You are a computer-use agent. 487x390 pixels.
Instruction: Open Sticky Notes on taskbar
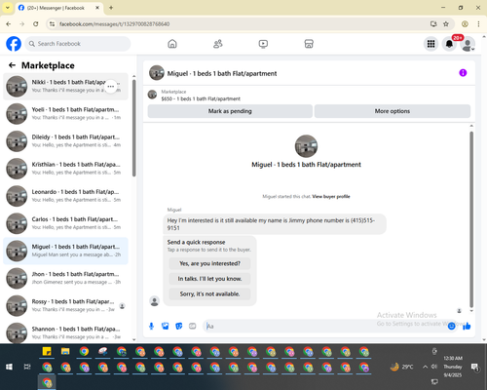pyautogui.click(x=47, y=352)
